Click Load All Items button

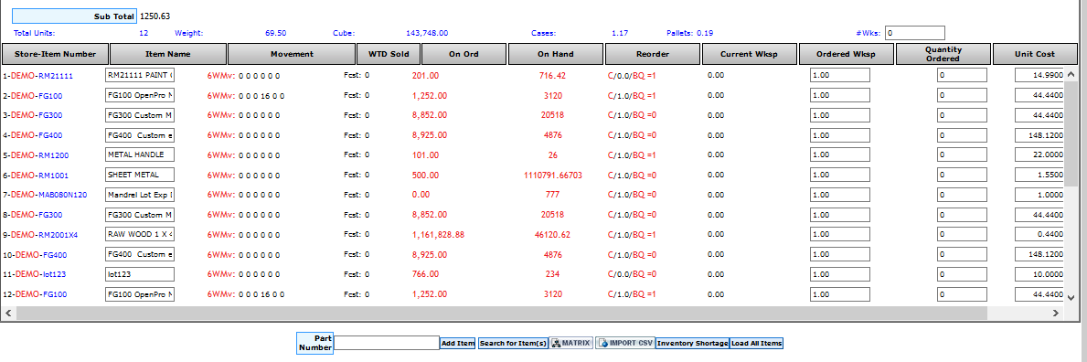pos(756,343)
